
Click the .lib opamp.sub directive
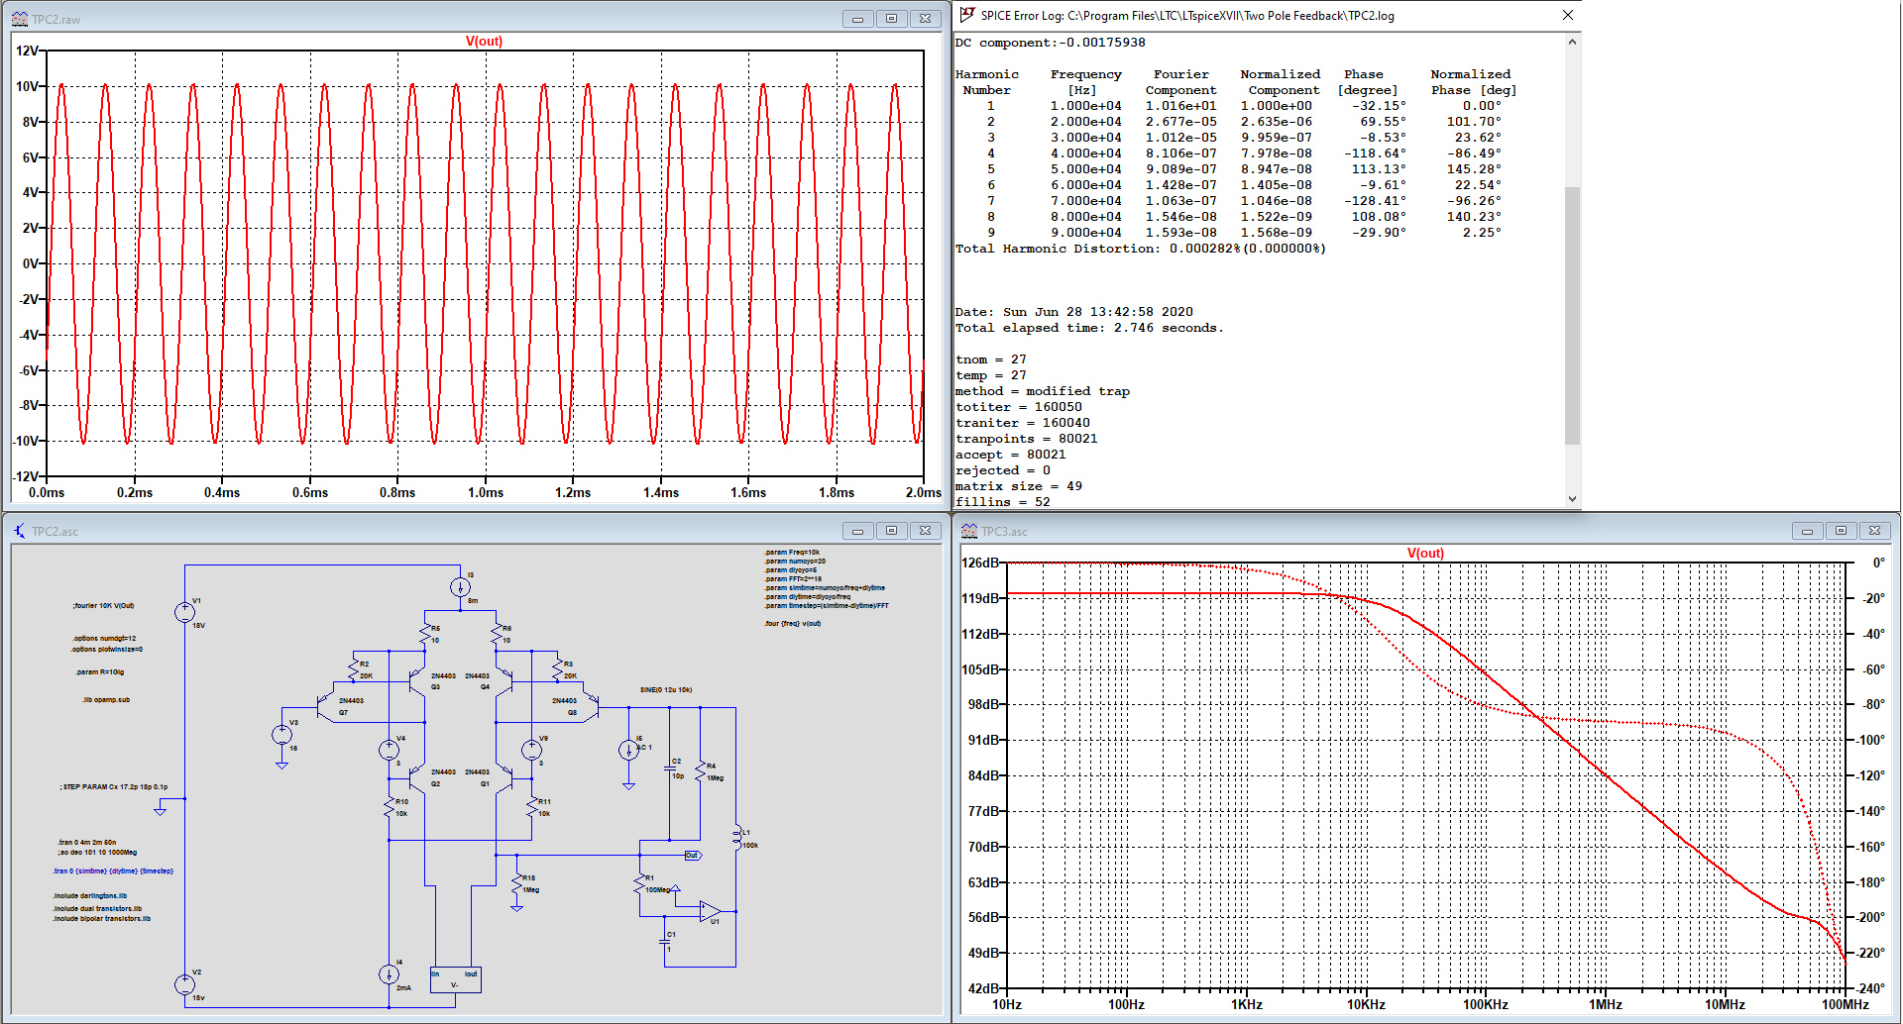click(106, 700)
